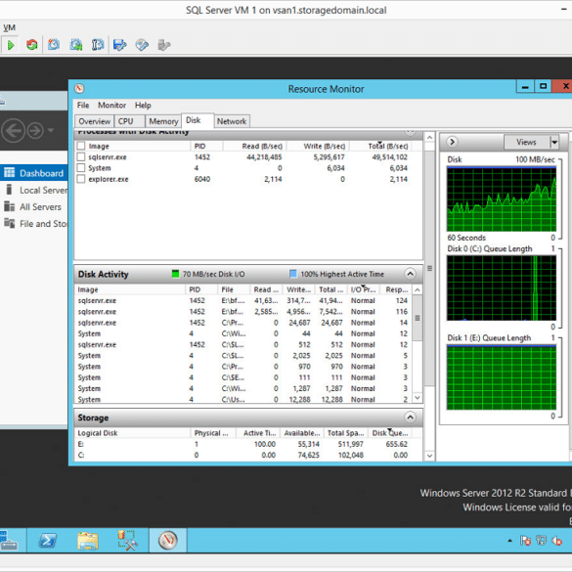This screenshot has width=572, height=572.
Task: Click the Action Center flag tray icon
Action: coord(525,541)
